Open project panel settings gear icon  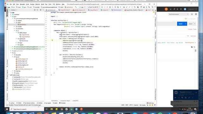(x=41, y=10)
